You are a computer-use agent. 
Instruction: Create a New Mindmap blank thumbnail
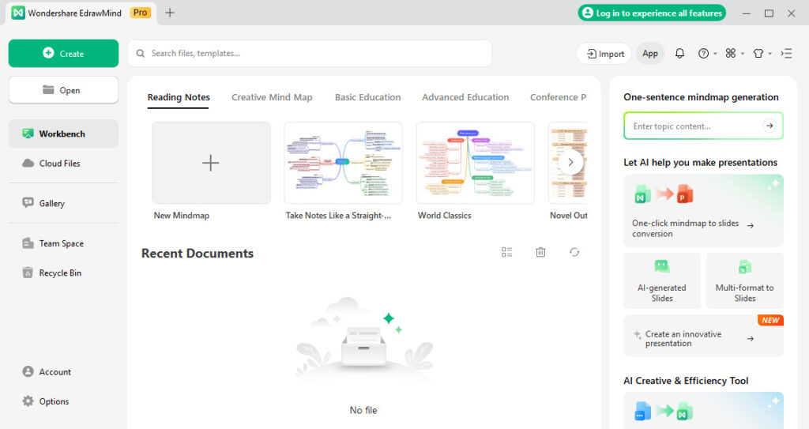point(211,163)
